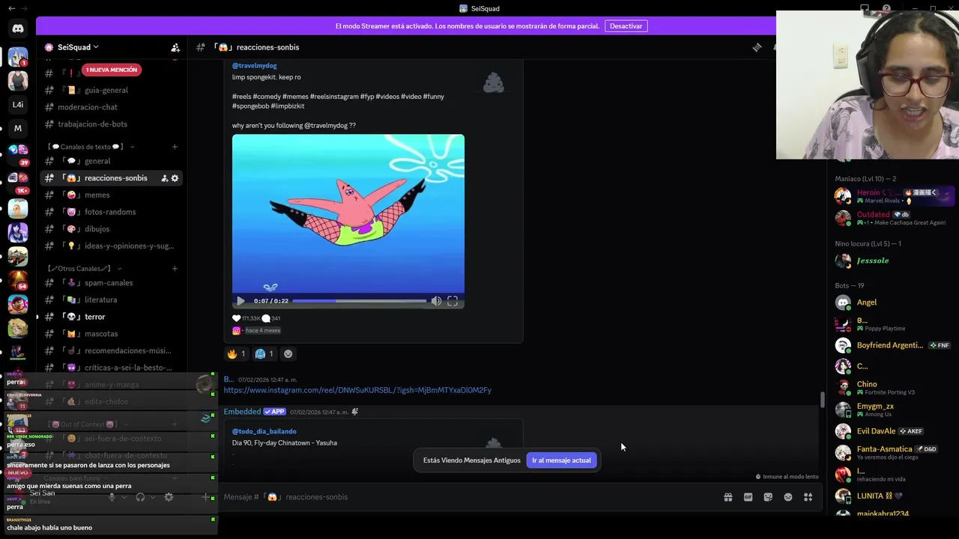Click create-invite icon on reacciones-sonbis row
The height and width of the screenshot is (539, 959).
(164, 178)
